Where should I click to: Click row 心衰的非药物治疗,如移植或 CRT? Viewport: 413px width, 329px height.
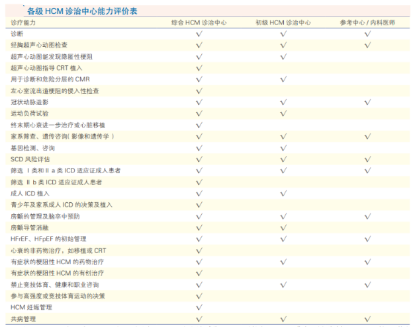[x=208, y=250]
